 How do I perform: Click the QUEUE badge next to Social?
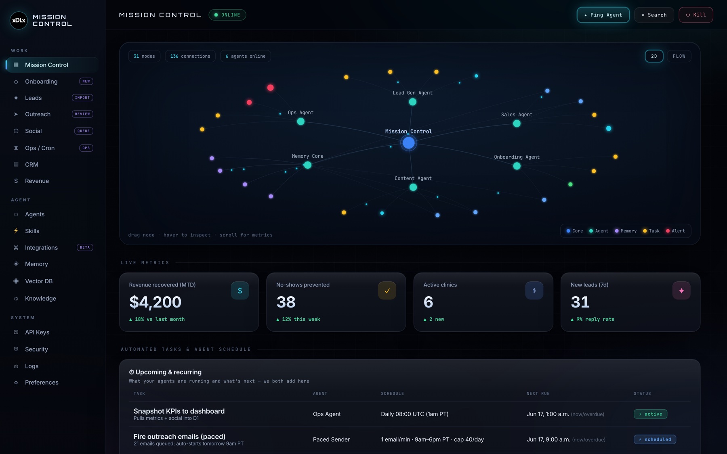point(84,131)
